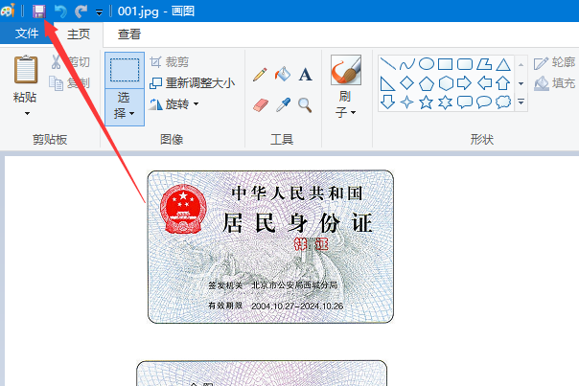Select the Diamond shape
The width and height of the screenshot is (579, 386).
tap(406, 83)
